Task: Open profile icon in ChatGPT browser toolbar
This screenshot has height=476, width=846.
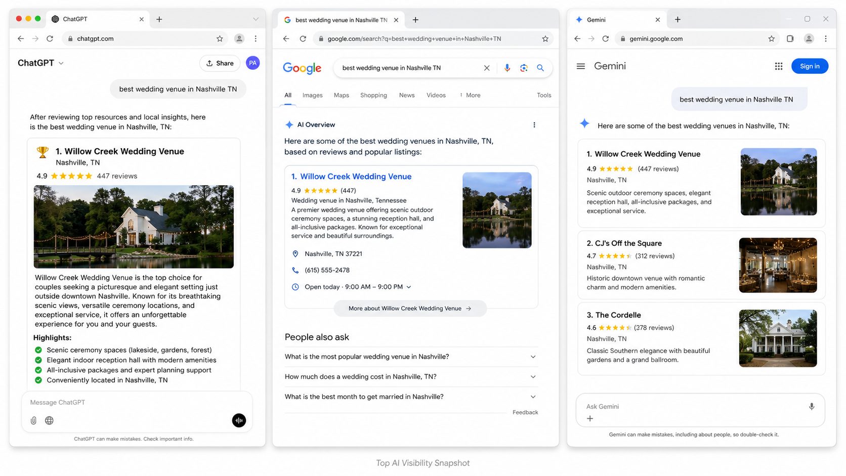Action: [x=239, y=38]
